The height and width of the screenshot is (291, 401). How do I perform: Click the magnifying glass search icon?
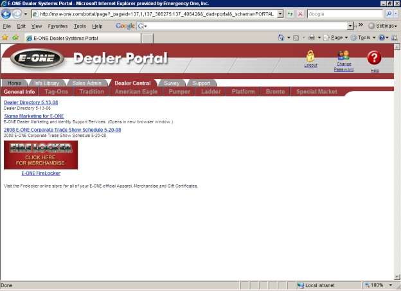389,13
